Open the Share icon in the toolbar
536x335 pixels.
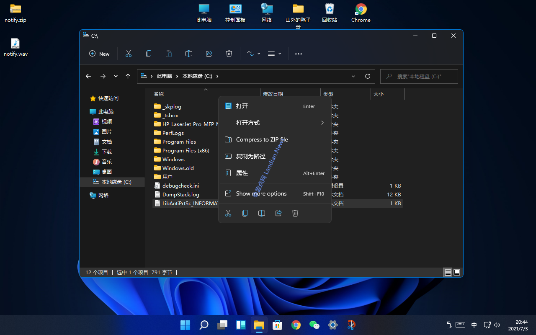click(x=209, y=54)
